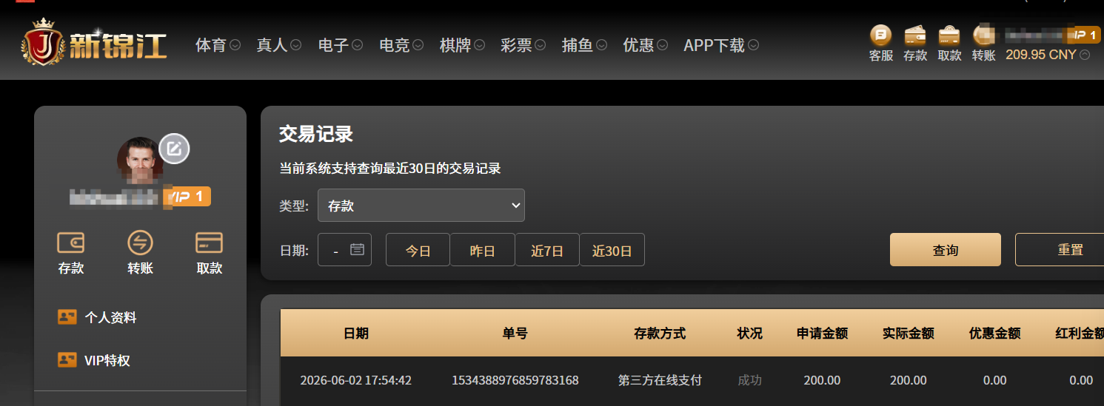Click the calendar icon in date field

point(357,249)
